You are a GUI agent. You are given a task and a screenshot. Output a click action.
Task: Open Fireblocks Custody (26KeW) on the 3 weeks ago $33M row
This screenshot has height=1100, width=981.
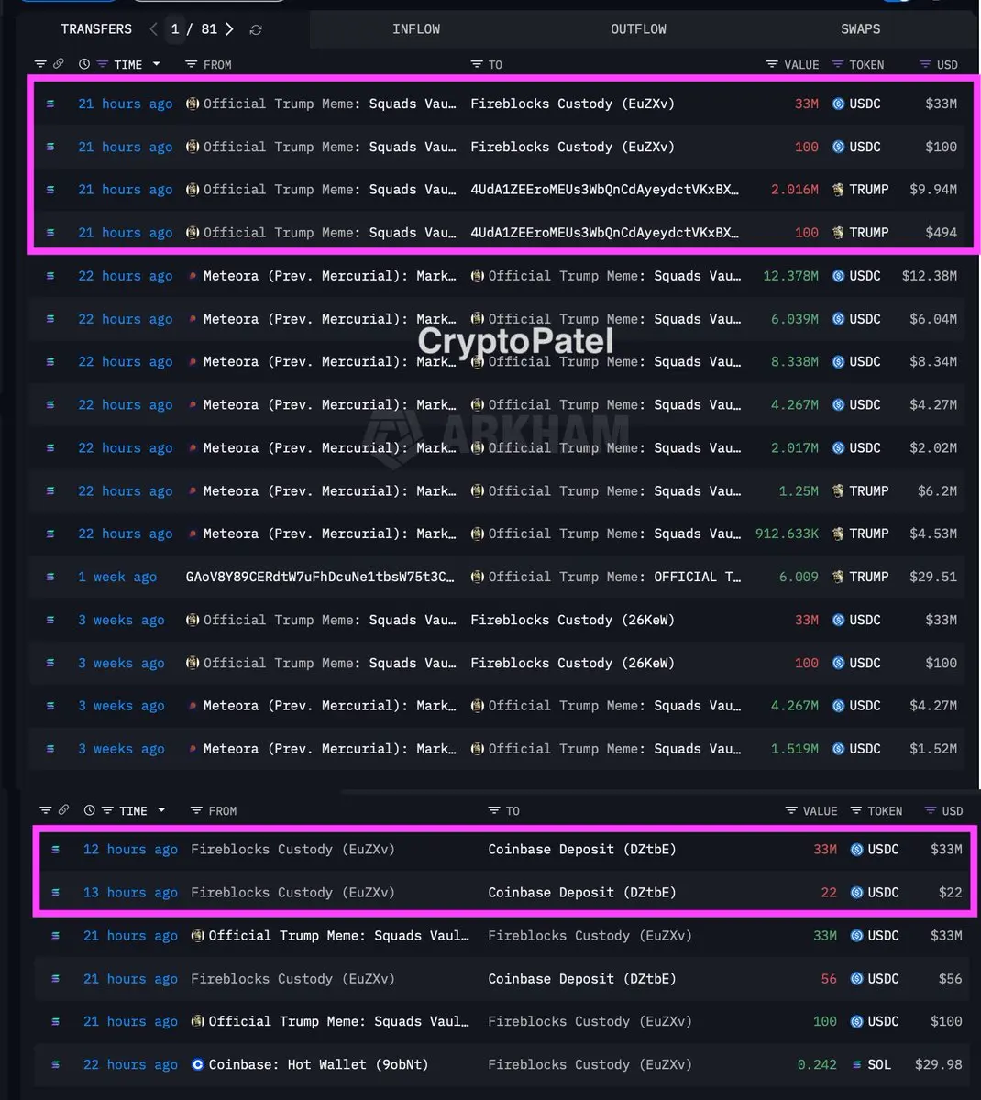pos(572,620)
